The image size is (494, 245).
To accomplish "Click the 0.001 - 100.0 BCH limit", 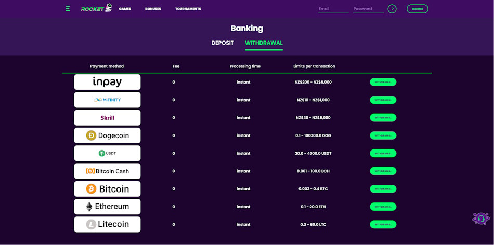I will pos(314,171).
